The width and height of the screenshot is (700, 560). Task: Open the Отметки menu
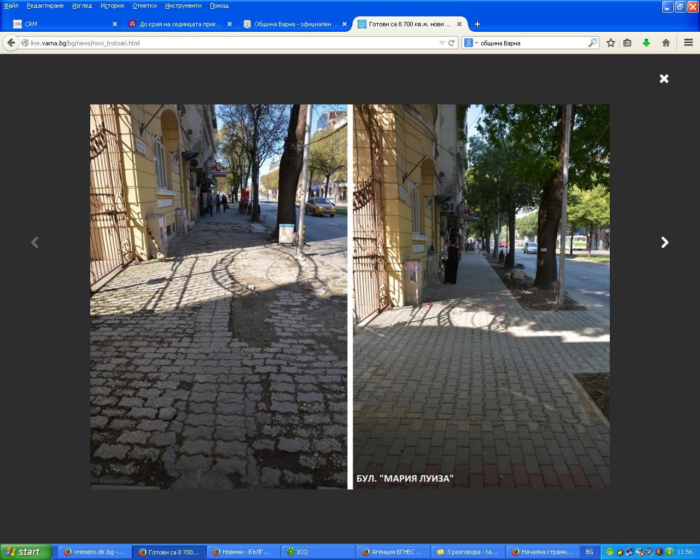(x=144, y=5)
